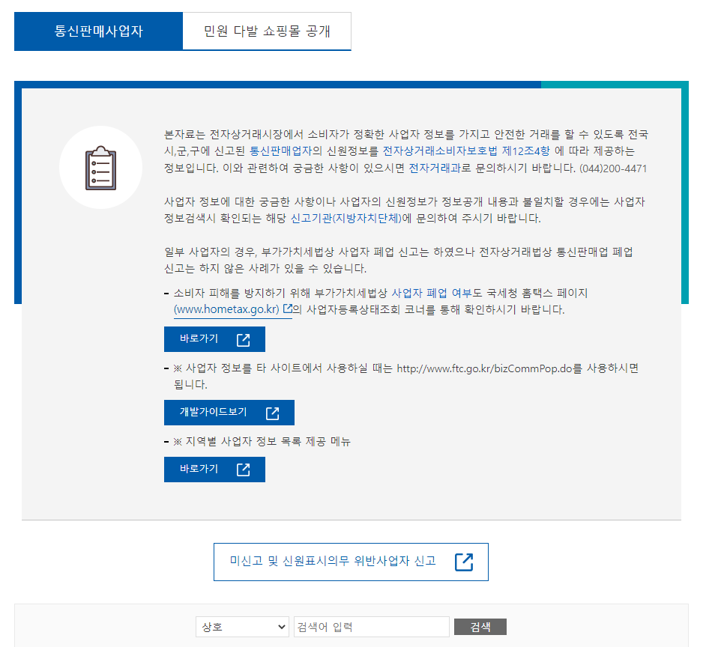The width and height of the screenshot is (724, 647).
Task: Click the 사업자 폐업 여부 link
Action: [431, 293]
